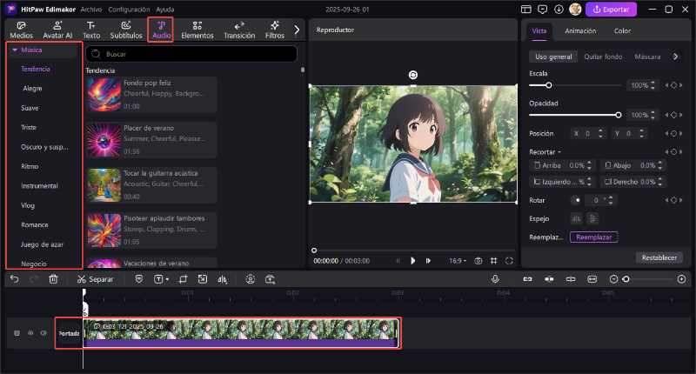Undo the last action in timeline toolbar
The height and width of the screenshot is (374, 696).
click(15, 279)
